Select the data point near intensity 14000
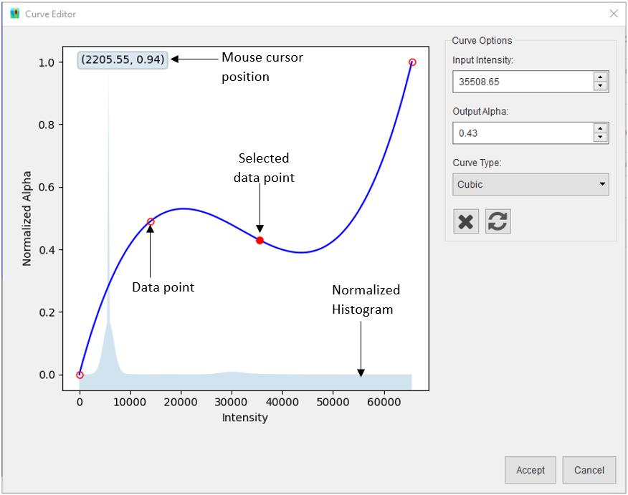 [x=151, y=221]
